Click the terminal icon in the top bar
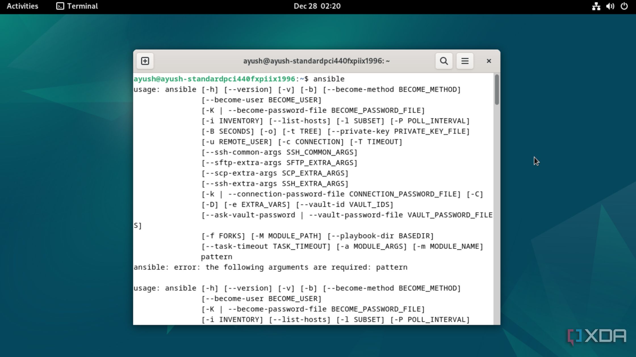 (60, 6)
